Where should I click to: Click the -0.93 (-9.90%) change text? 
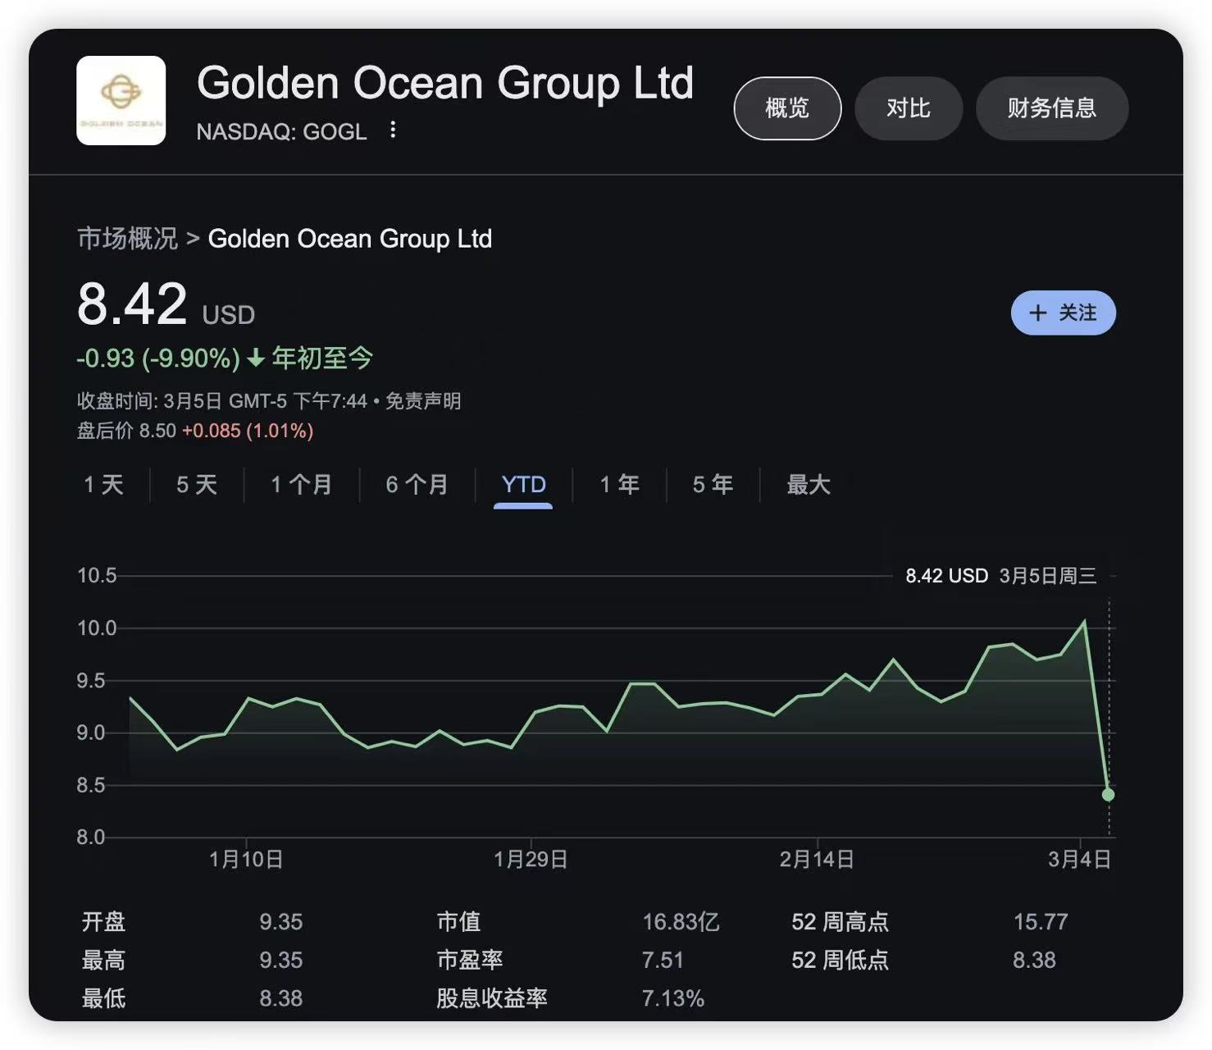pos(158,358)
